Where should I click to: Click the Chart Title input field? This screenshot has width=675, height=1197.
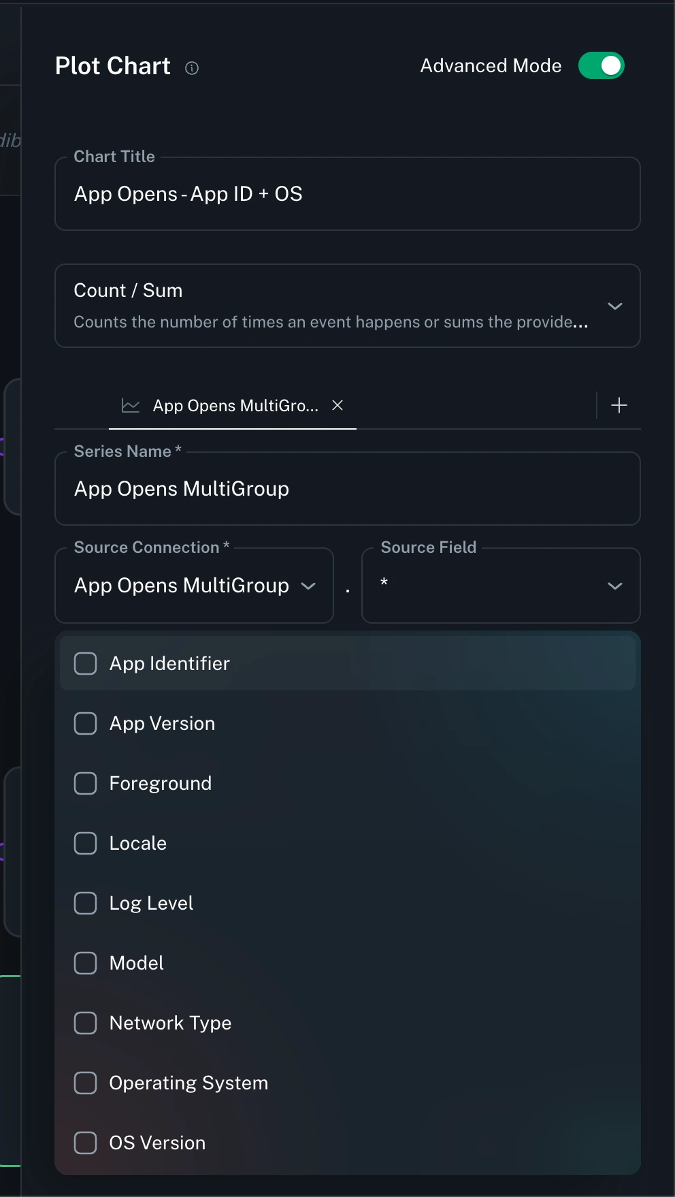(x=347, y=195)
